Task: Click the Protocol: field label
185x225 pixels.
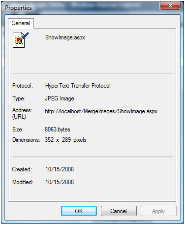Action: [23, 86]
